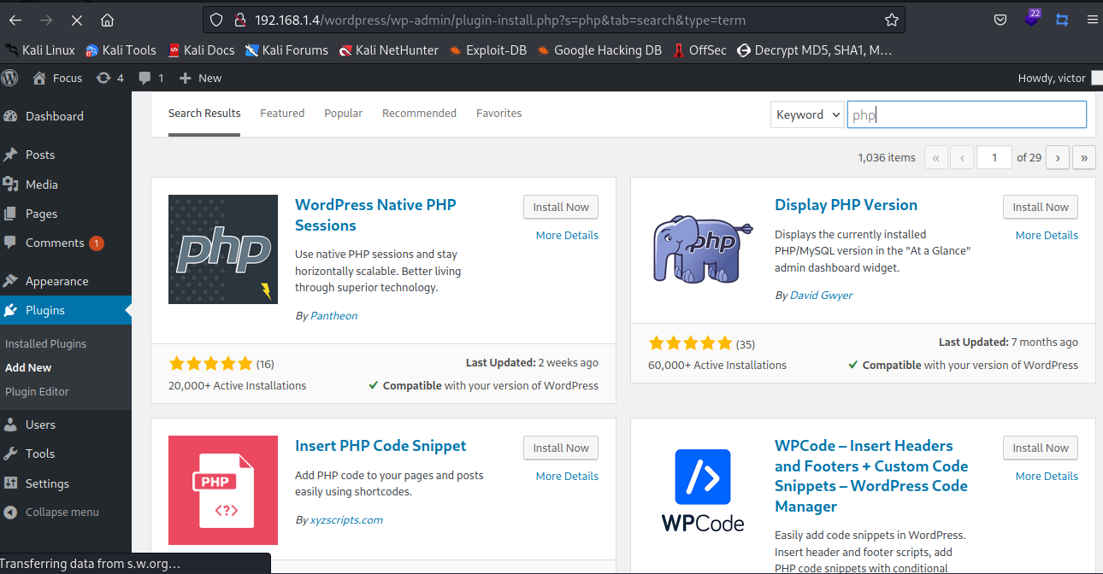The image size is (1103, 574).
Task: Click New in the admin bar
Action: coord(200,78)
